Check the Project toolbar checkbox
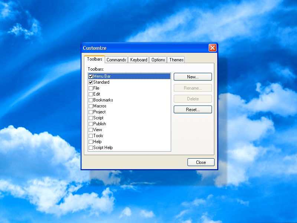Screen dimensions: 297x223 [x=91, y=112]
